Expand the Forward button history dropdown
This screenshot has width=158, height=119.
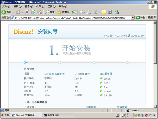point(23,12)
